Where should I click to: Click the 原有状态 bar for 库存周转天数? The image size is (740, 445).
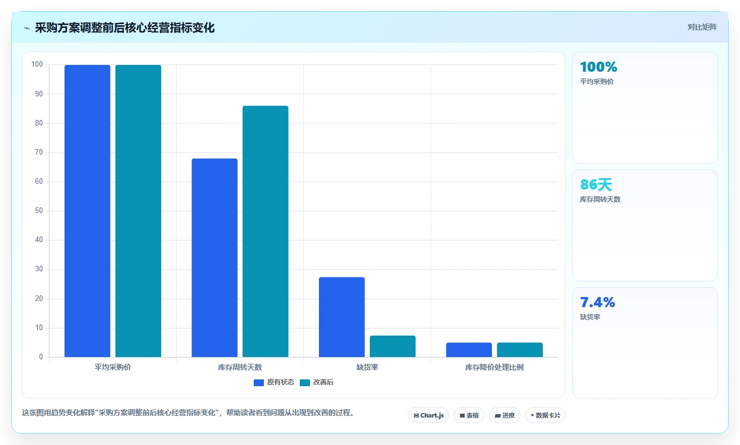214,258
